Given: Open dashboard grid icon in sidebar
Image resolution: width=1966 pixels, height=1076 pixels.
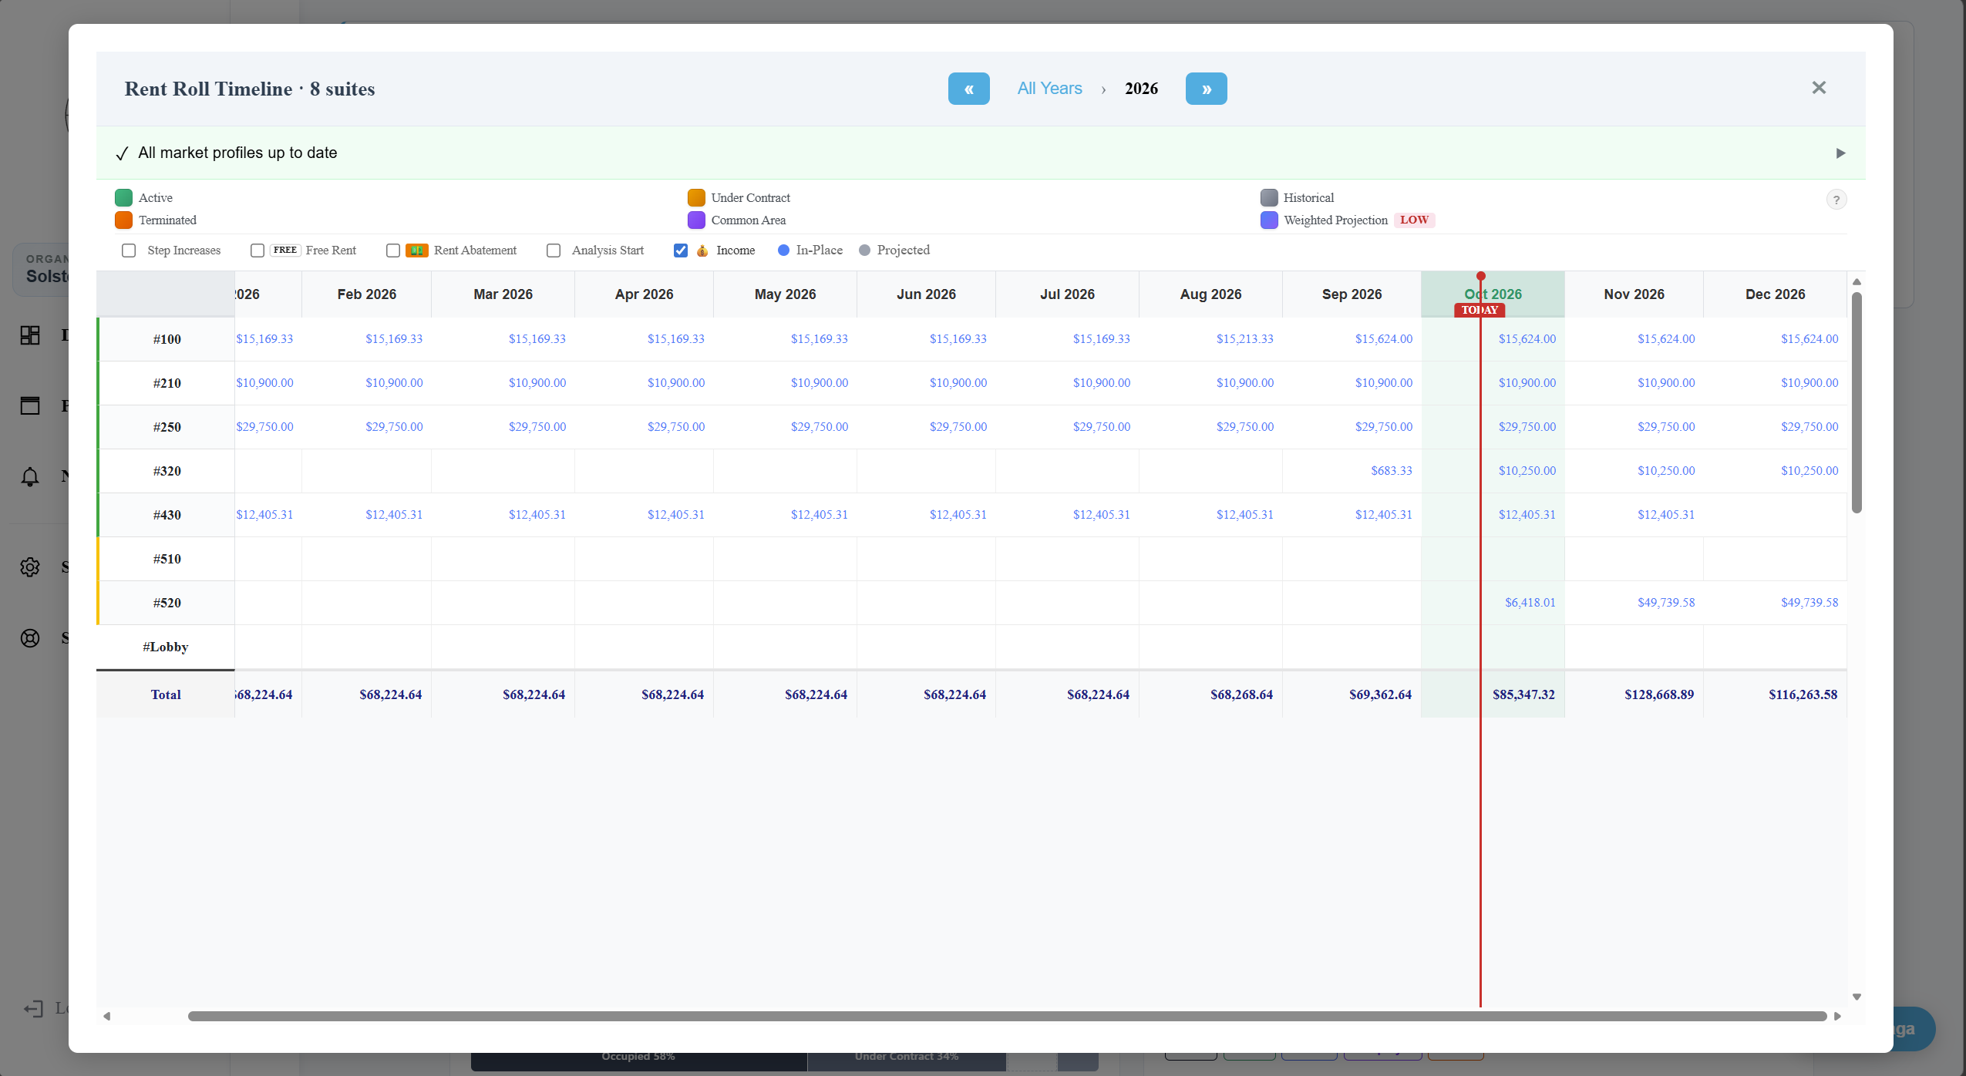Looking at the screenshot, I should (x=30, y=335).
